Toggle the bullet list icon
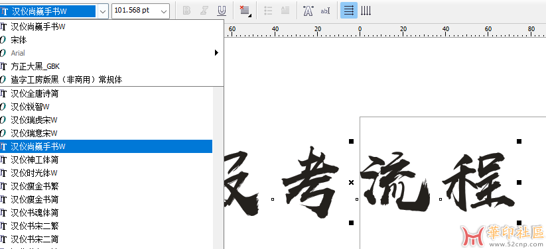This screenshot has width=546, height=249. pyautogui.click(x=268, y=11)
